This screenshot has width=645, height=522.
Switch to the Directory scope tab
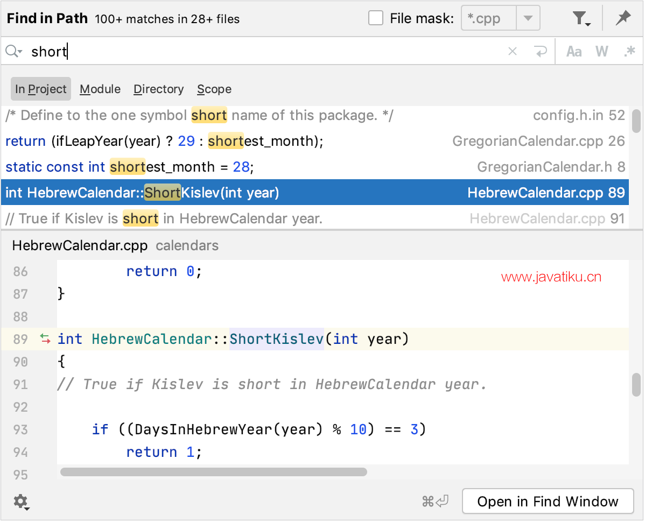tap(158, 89)
